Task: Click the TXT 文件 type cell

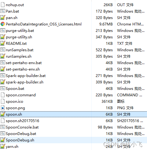Action: click(x=125, y=44)
